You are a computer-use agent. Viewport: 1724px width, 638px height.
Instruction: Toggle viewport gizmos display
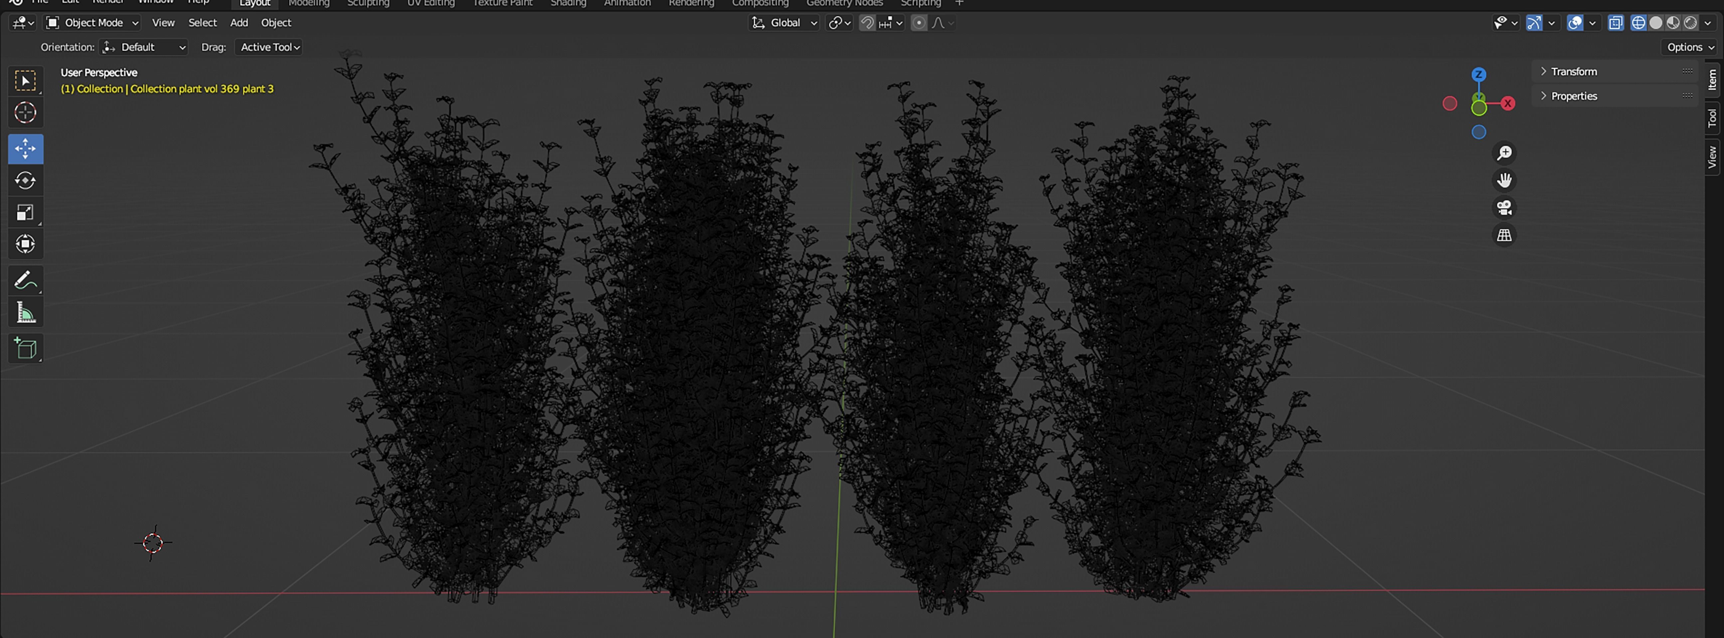coord(1533,23)
